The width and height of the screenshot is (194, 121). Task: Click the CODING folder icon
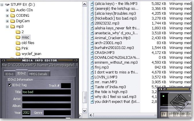coord(13,15)
